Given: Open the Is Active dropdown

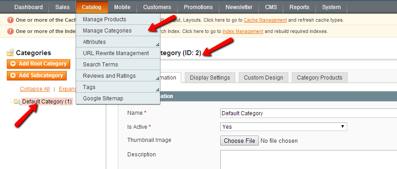Looking at the screenshot, I should click(x=284, y=127).
